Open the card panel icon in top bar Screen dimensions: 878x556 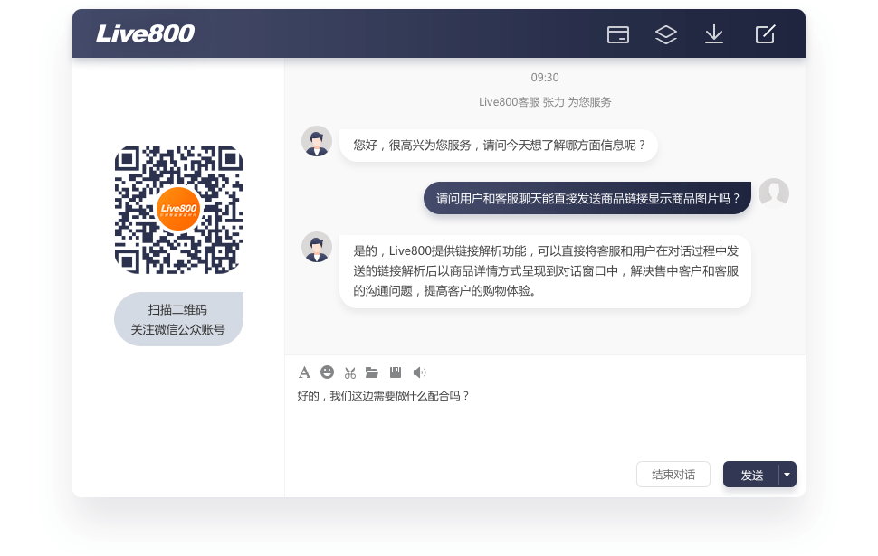tap(618, 33)
